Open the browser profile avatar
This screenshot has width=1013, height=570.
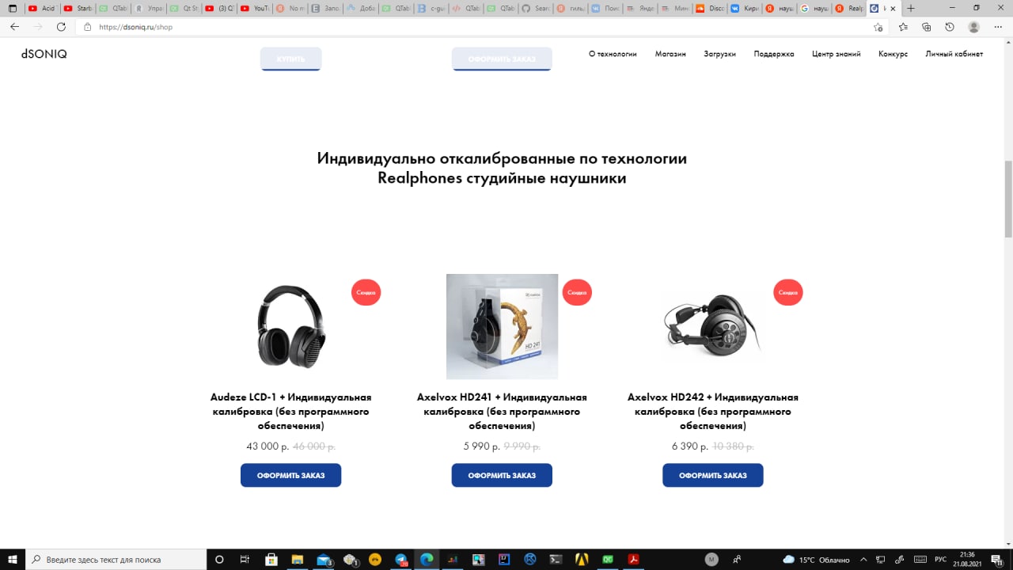973,27
